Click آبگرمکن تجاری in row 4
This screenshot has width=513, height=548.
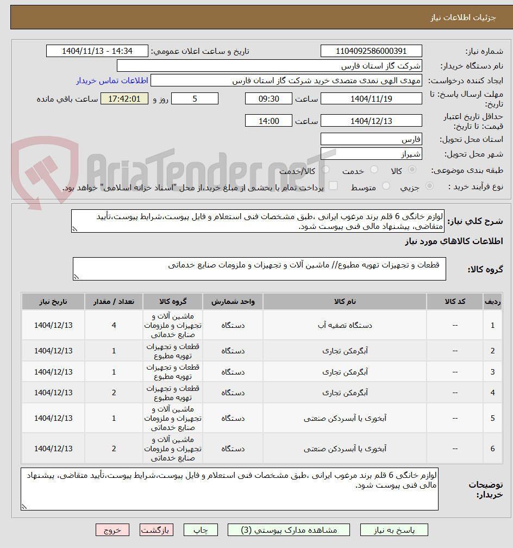345,393
